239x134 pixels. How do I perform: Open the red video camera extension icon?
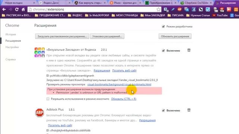(229, 9)
